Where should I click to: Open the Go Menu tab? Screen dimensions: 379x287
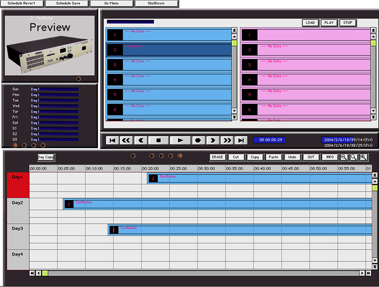coord(111,3)
